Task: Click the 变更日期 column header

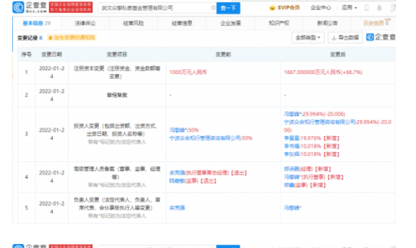Action: (x=51, y=55)
